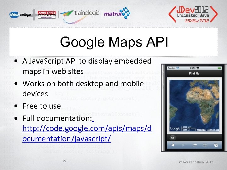Screen dimensions: 227x170
Task: Click the map of Africa in phone
Action: point(195,106)
